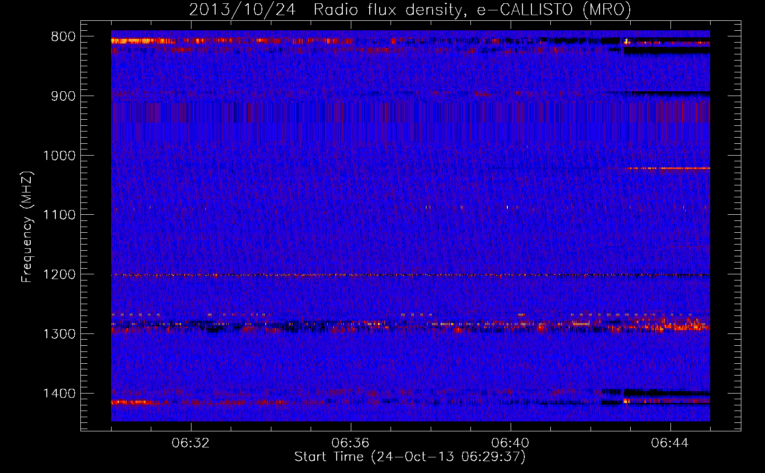Click the date '2013/10/24' in the title
This screenshot has width=765, height=473.
coord(243,10)
